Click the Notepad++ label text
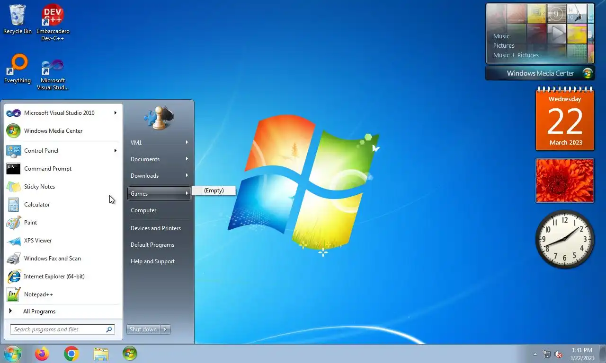The height and width of the screenshot is (363, 606). [38, 294]
